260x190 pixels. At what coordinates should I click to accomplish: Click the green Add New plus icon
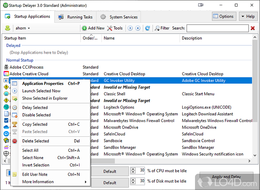84,28
